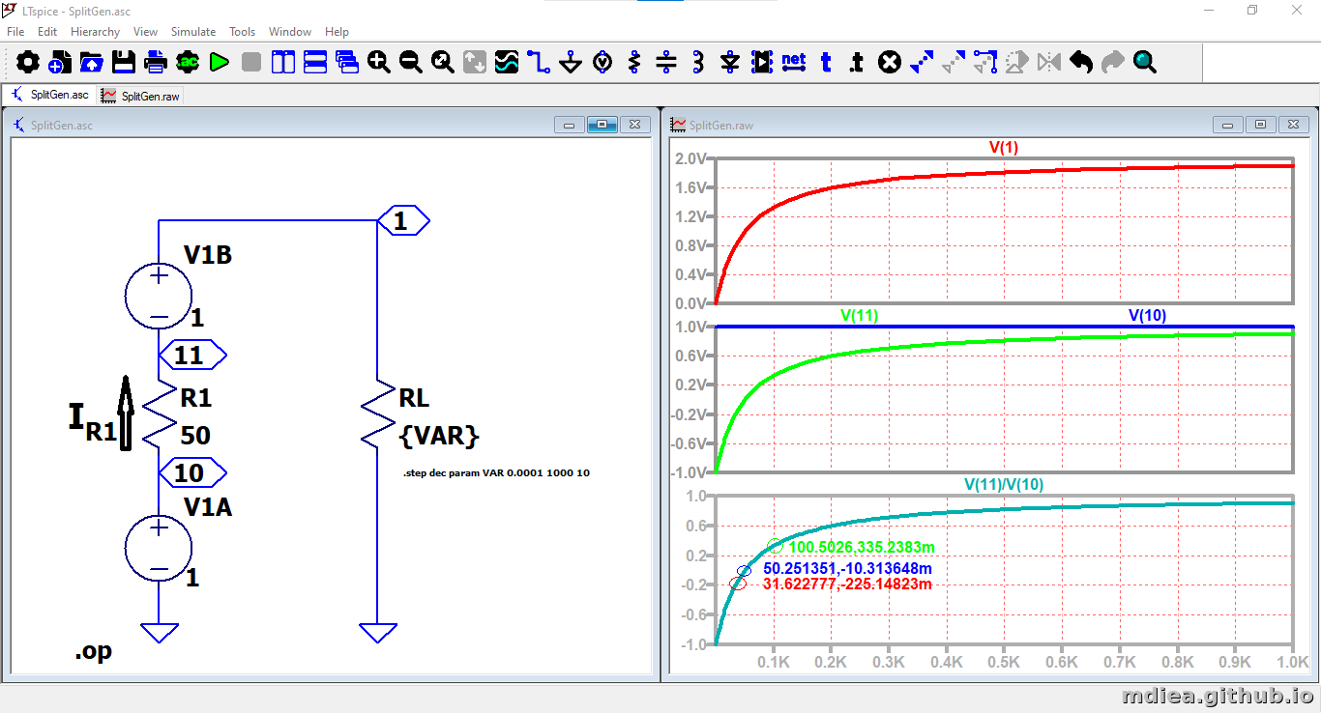Screen dimensions: 1321x713
Task: Click the V(11)/V(10) trace label
Action: coord(1003,484)
